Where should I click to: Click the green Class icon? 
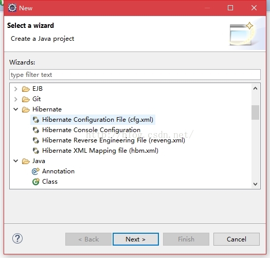coord(36,182)
